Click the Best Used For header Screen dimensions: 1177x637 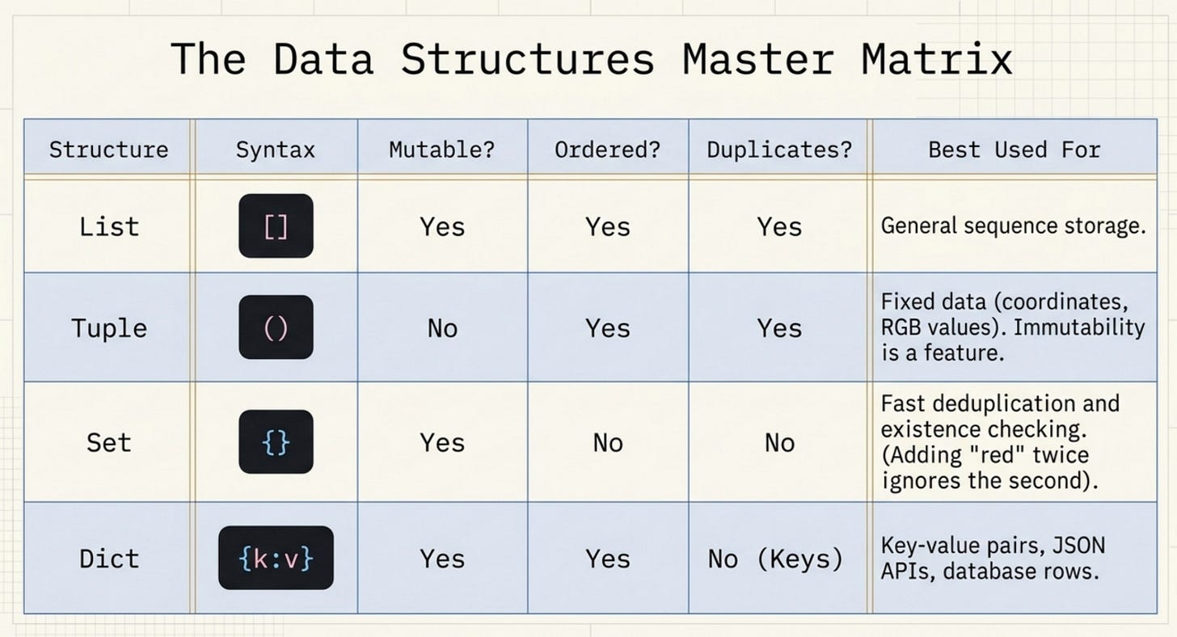(1015, 150)
